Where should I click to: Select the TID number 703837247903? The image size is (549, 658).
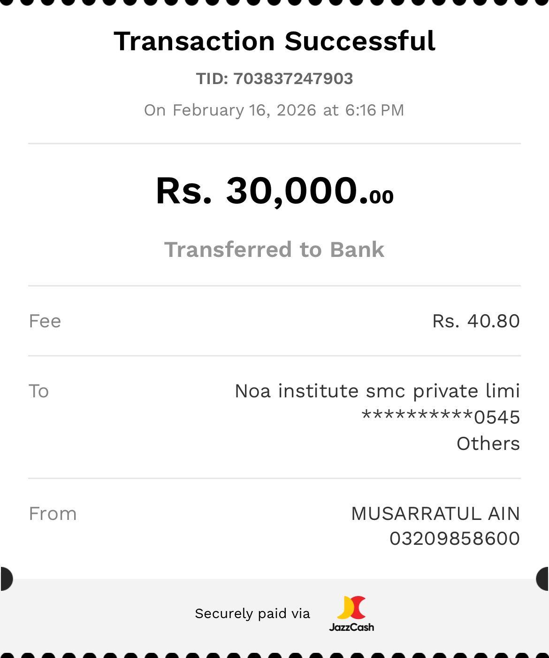click(293, 78)
